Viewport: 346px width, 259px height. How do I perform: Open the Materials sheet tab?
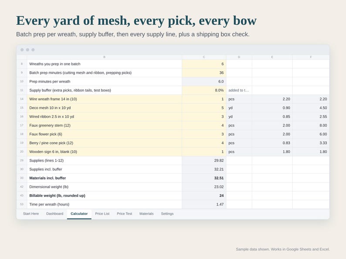pos(146,214)
